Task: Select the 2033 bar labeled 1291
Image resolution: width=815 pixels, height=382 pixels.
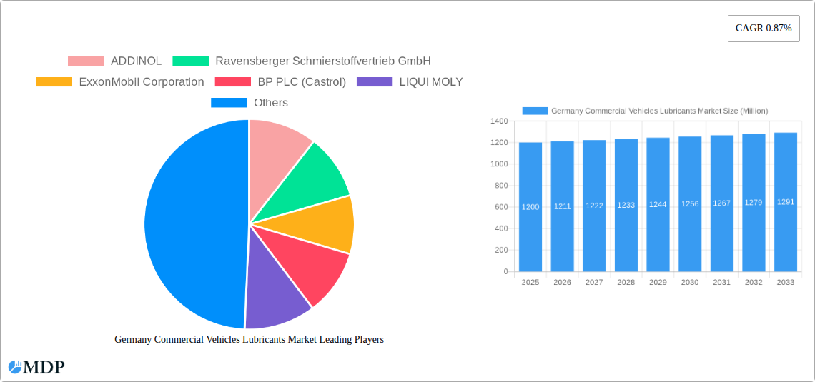Action: pyautogui.click(x=786, y=202)
